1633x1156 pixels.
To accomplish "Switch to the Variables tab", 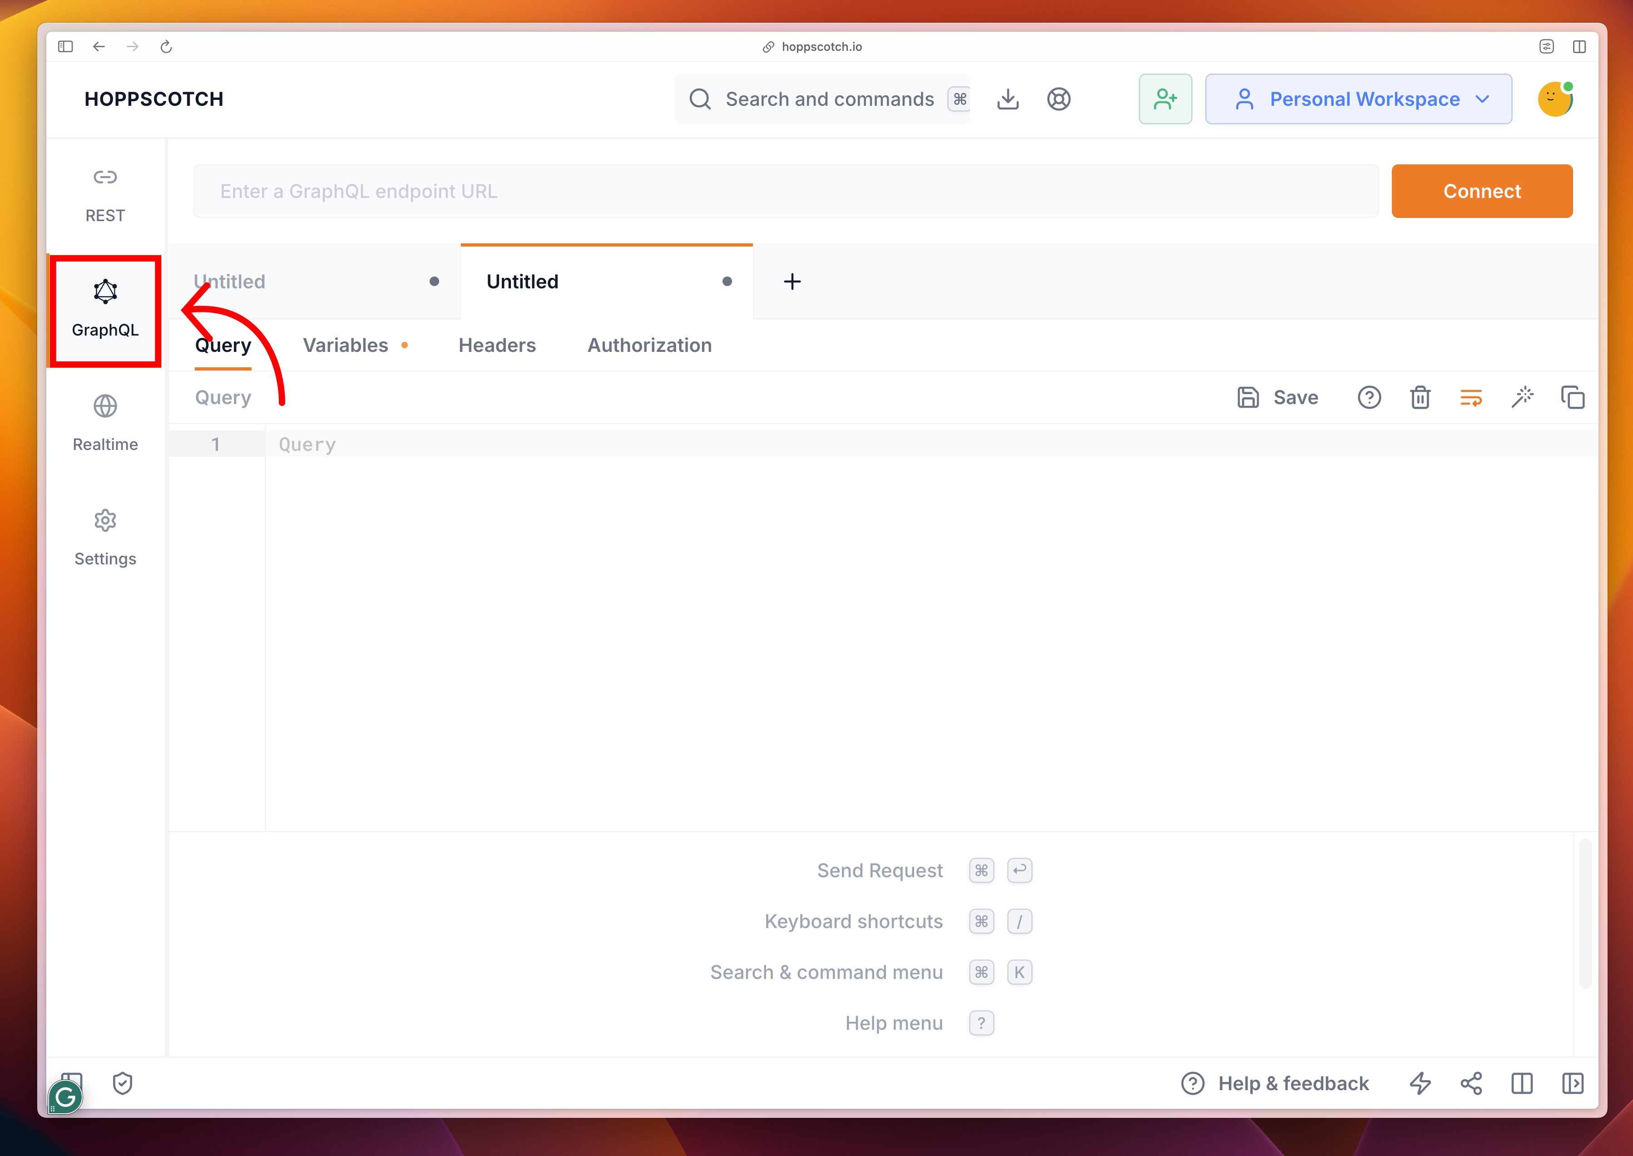I will 355,345.
